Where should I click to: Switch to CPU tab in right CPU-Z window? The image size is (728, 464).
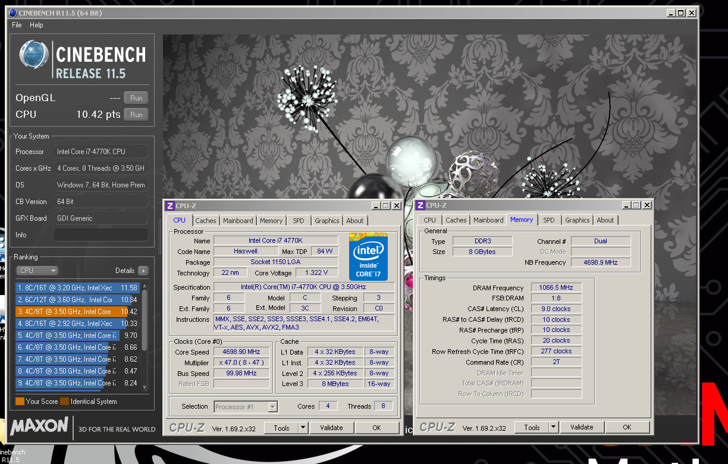pyautogui.click(x=430, y=220)
